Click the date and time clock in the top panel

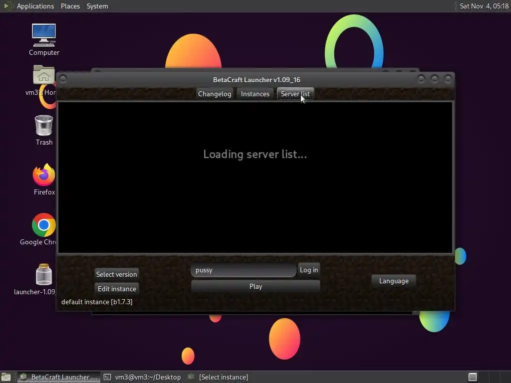click(x=484, y=6)
